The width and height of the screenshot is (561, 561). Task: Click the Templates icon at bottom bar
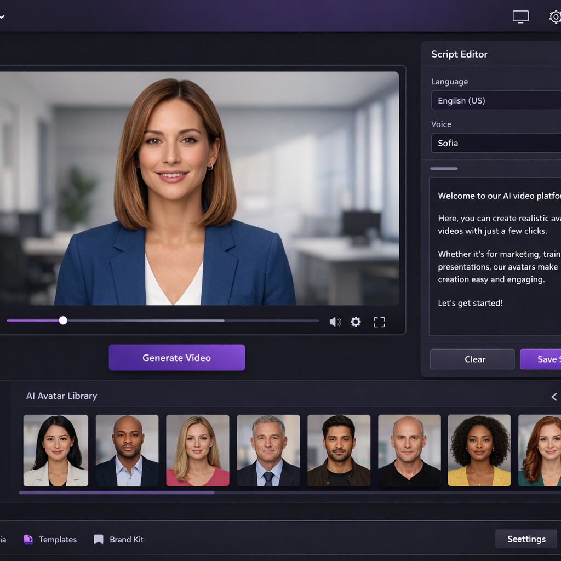tap(27, 539)
